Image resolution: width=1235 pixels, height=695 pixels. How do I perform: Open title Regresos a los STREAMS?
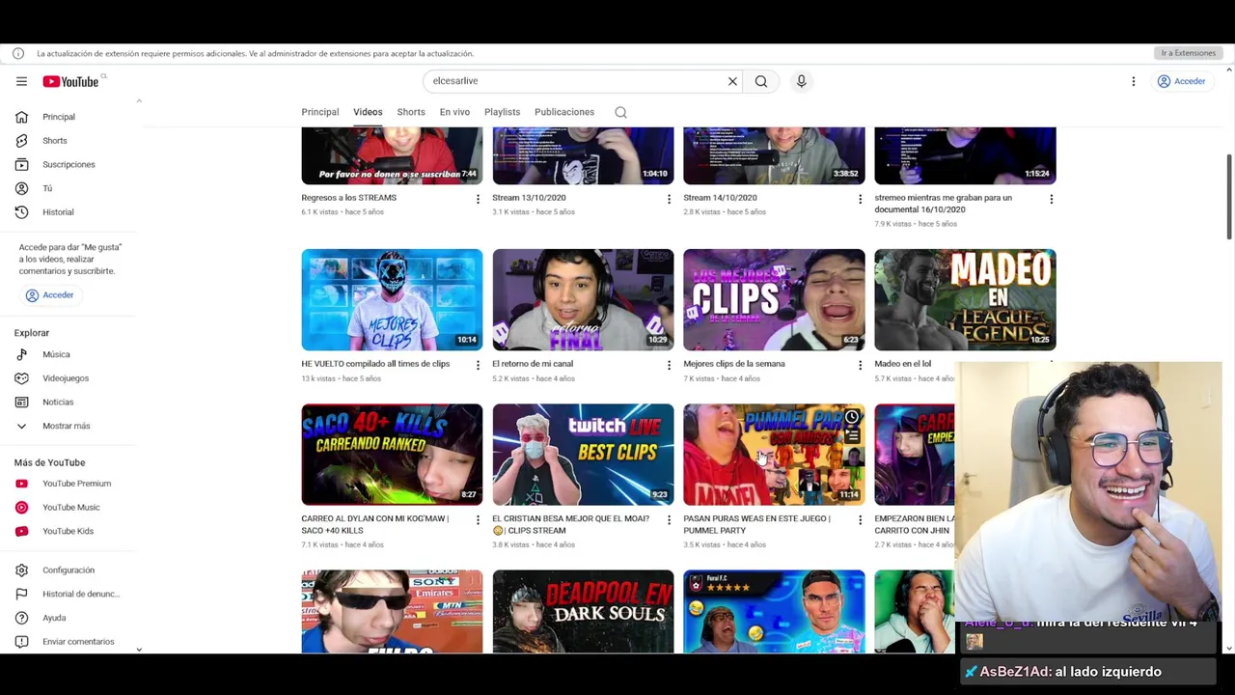(348, 198)
